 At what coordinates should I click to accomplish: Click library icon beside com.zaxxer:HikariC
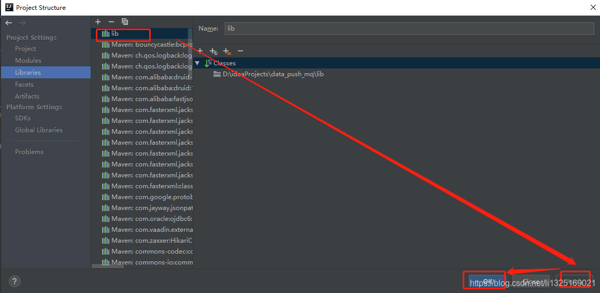[106, 241]
